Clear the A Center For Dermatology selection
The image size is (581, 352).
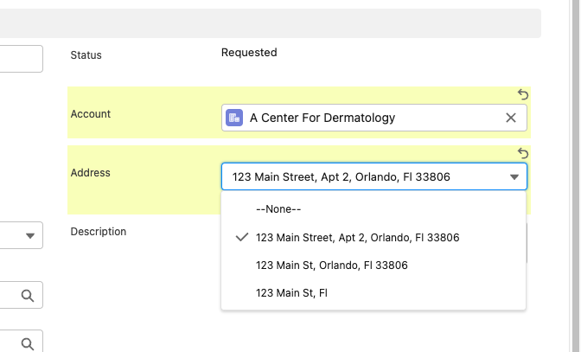511,118
